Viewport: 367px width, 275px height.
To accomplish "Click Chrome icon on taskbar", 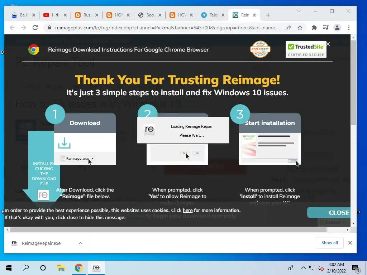I will pos(78,268).
